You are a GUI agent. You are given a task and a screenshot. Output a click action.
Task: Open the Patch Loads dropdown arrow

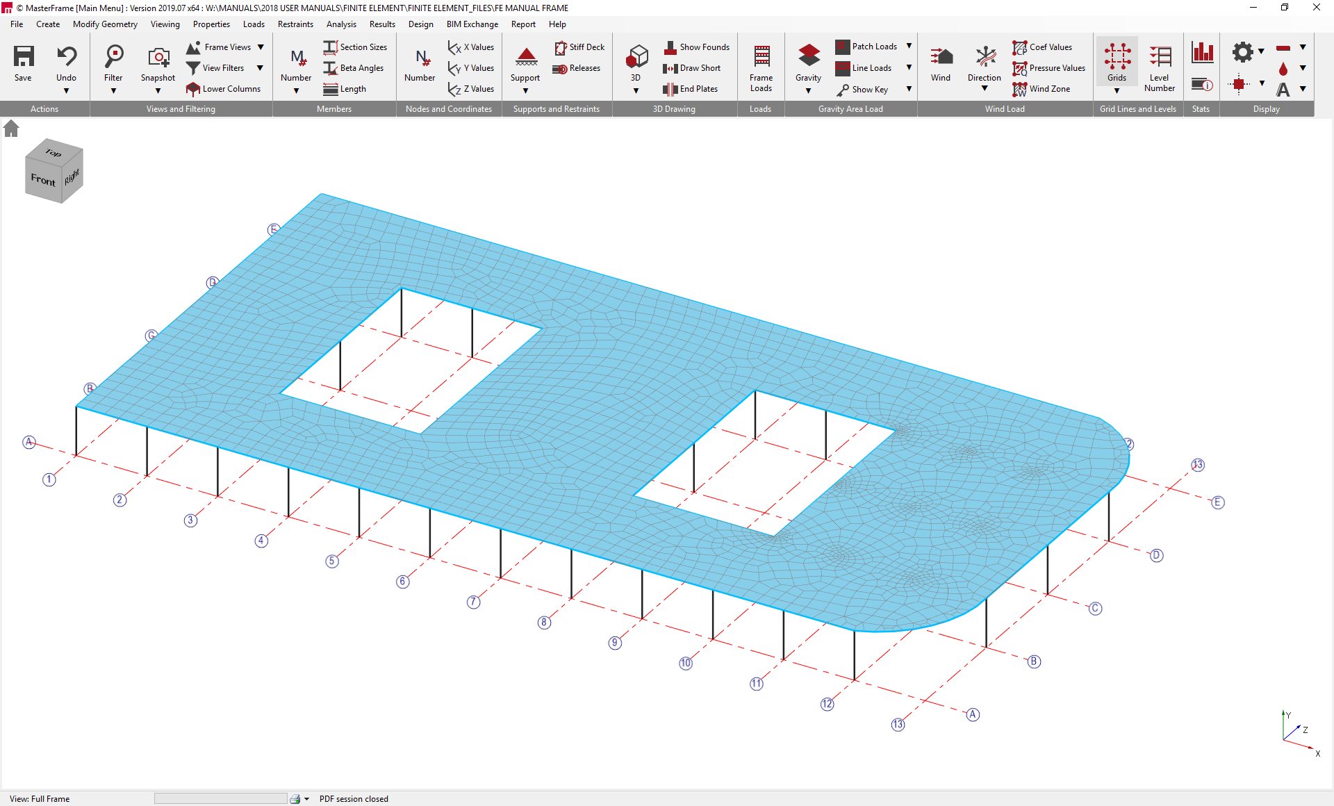pyautogui.click(x=909, y=47)
